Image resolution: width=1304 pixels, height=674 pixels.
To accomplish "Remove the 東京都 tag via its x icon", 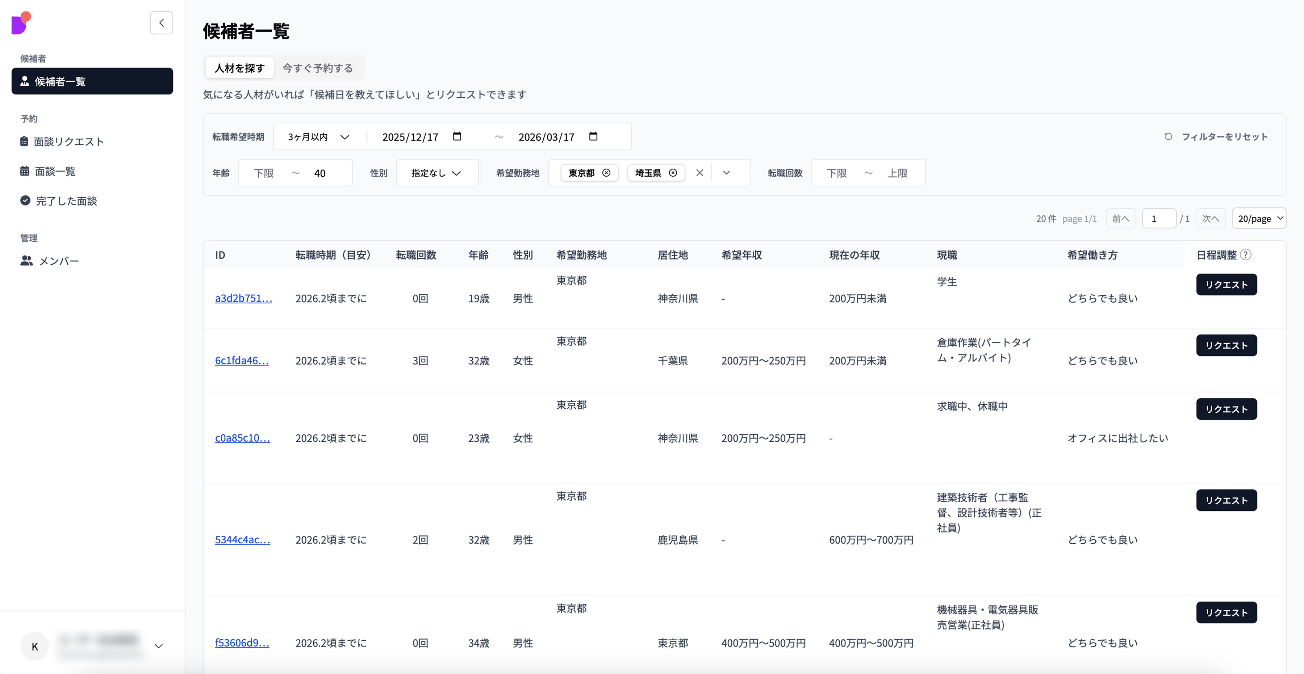I will click(x=606, y=173).
